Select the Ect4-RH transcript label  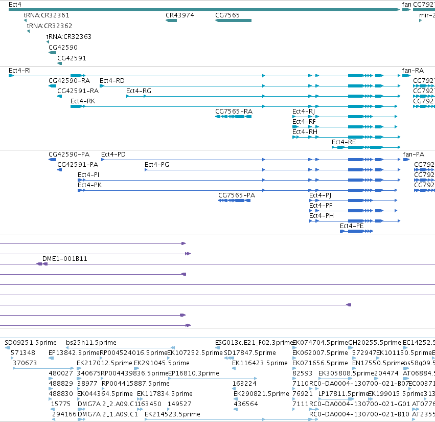[x=305, y=132]
